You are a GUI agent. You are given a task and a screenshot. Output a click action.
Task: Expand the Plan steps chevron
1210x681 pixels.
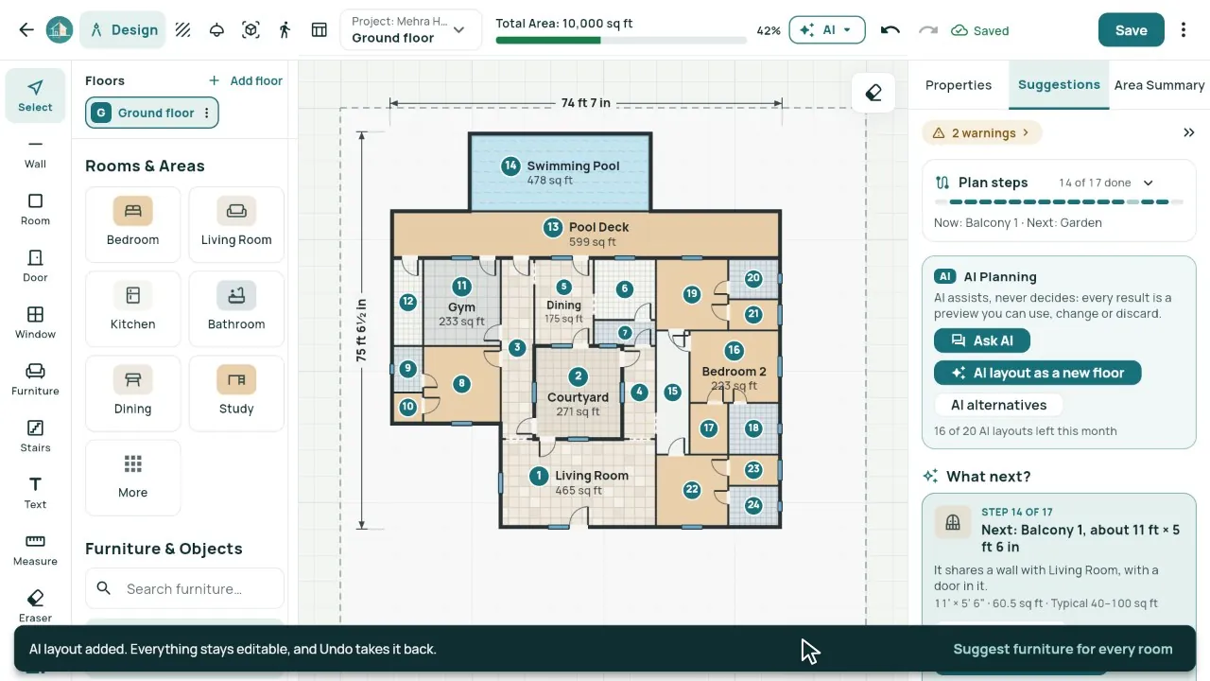tap(1149, 183)
